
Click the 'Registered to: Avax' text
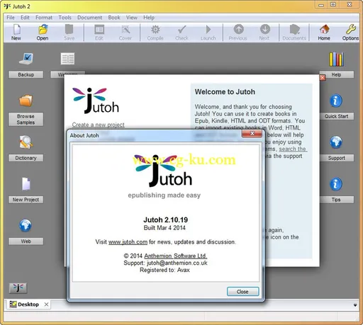click(164, 270)
